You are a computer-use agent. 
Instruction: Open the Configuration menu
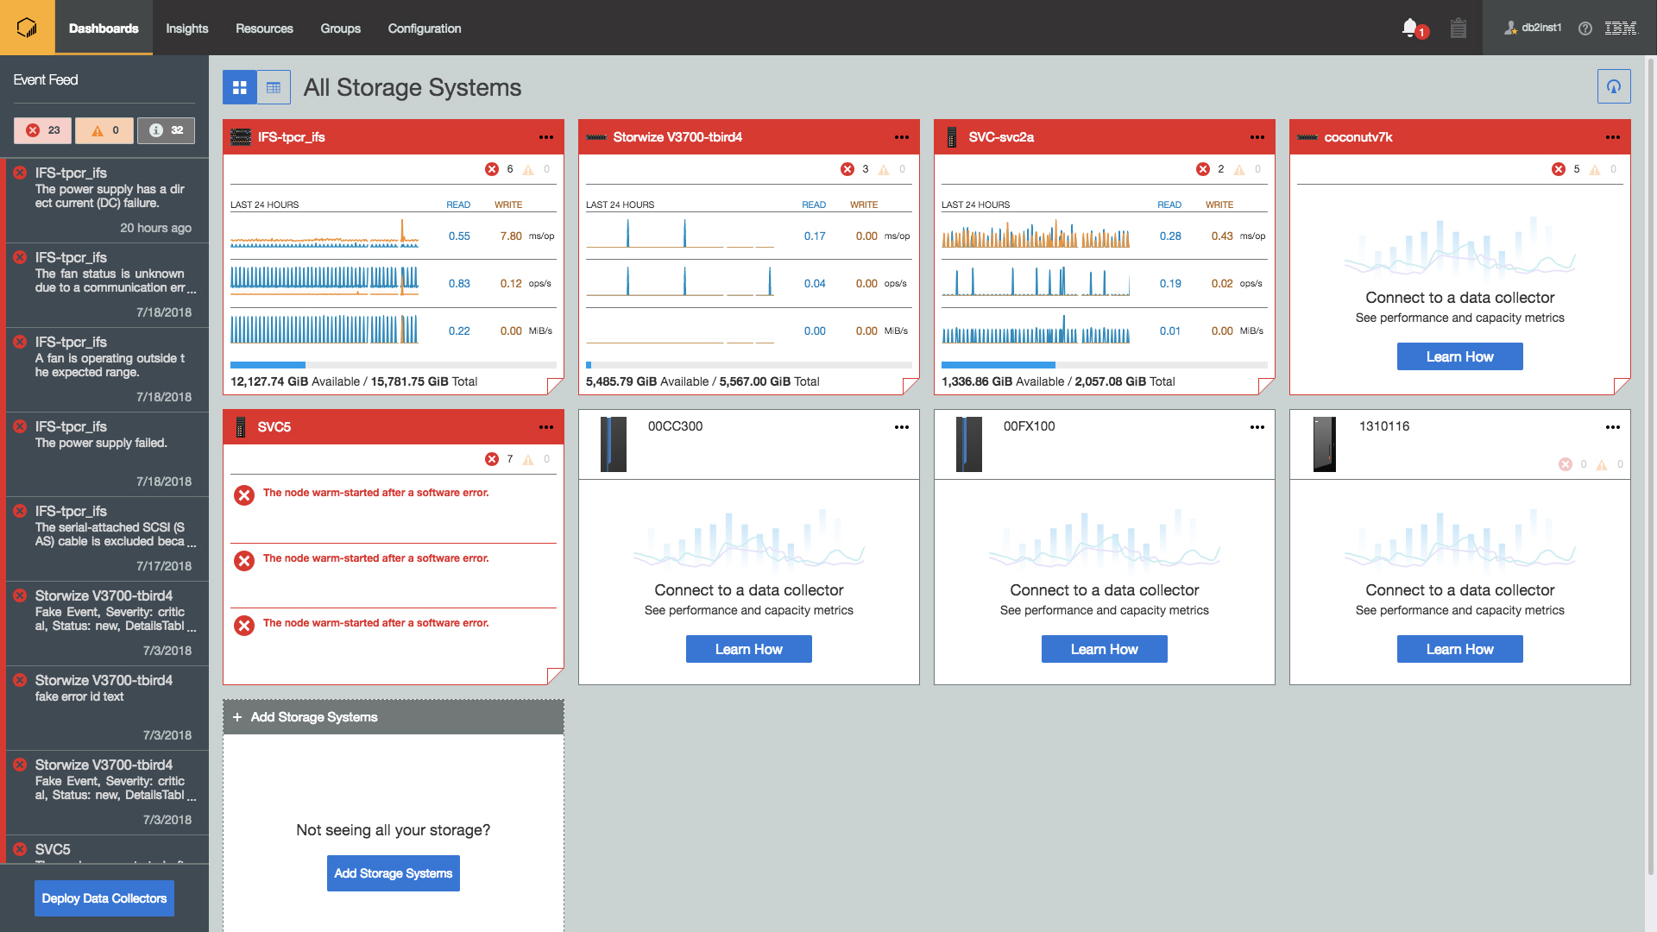(x=425, y=28)
